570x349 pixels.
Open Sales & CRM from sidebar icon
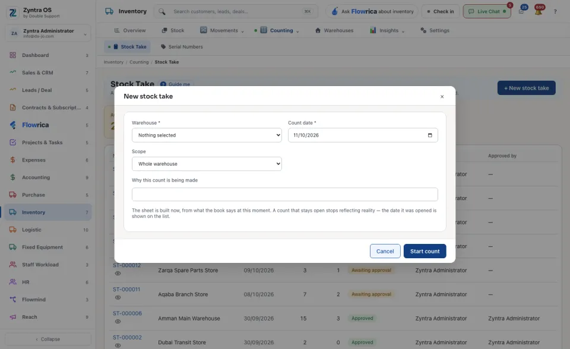tap(12, 72)
